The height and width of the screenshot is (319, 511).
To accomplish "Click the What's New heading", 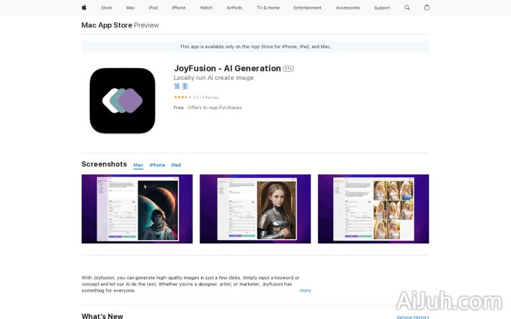I will [102, 316].
